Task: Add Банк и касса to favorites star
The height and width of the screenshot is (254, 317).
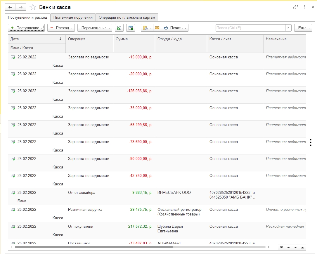Action: [x=33, y=7]
